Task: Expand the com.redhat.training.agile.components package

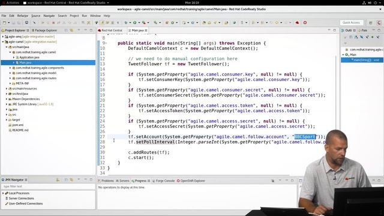Action: (x=10, y=68)
